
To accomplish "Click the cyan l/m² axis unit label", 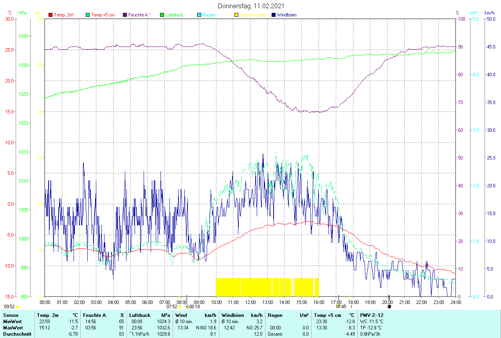I will (x=474, y=13).
